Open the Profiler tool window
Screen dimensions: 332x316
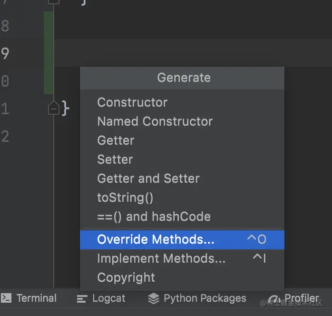coord(294,298)
